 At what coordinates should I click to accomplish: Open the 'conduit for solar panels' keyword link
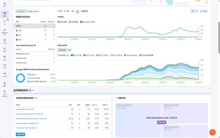tap(25, 128)
